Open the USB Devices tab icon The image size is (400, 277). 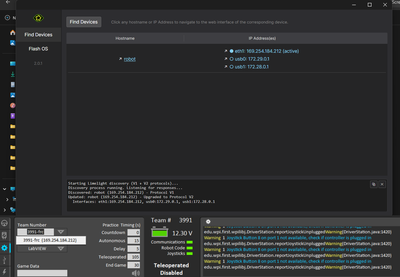4,260
